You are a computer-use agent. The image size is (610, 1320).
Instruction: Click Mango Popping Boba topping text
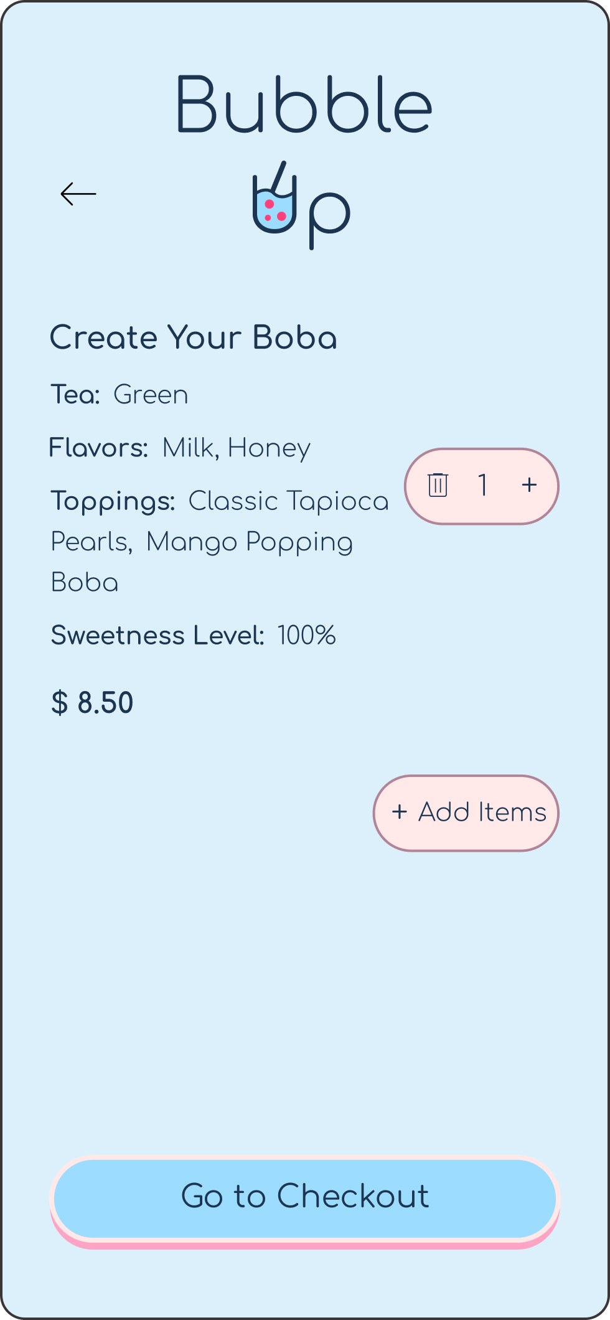click(x=202, y=562)
